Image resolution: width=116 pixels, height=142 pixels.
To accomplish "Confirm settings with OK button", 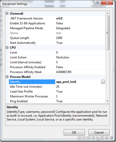I will click(74, 133).
